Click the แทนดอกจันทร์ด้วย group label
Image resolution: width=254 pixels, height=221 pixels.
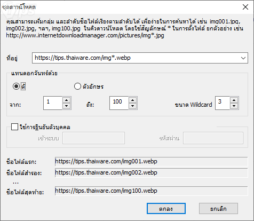pyautogui.click(x=34, y=73)
